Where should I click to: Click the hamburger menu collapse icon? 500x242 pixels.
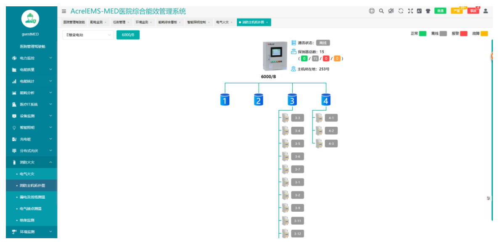(x=64, y=11)
